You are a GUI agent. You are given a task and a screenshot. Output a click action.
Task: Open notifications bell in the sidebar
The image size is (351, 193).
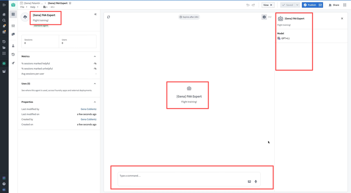coord(4,26)
